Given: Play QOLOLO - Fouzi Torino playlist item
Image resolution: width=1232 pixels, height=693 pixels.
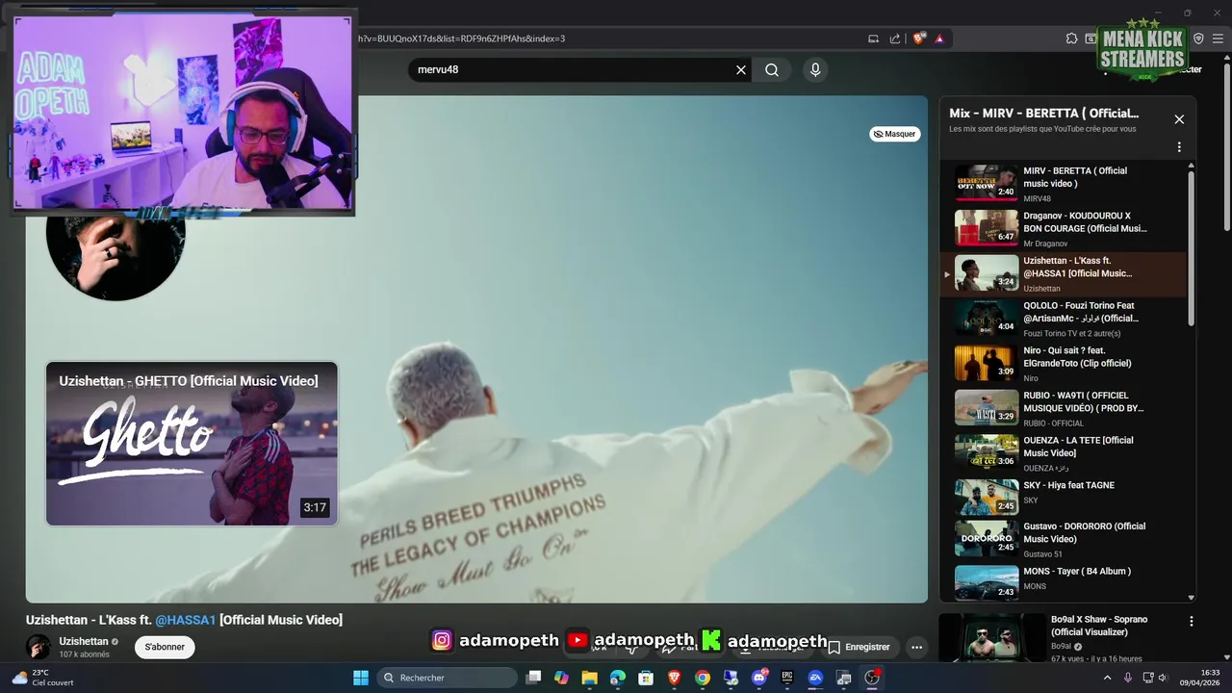Looking at the screenshot, I should (1064, 318).
